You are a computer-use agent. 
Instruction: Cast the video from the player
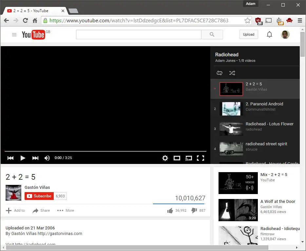[x=189, y=158]
